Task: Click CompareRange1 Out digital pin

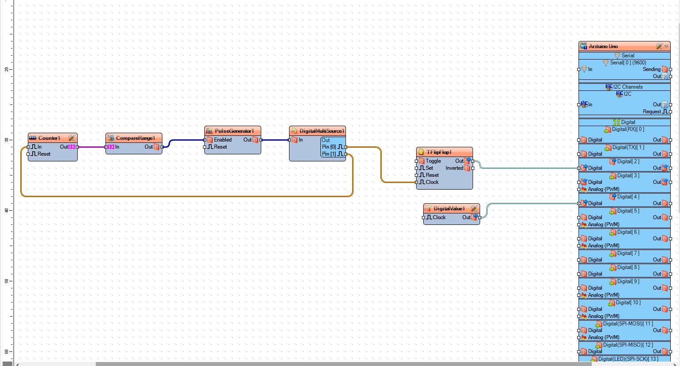Action: 162,147
